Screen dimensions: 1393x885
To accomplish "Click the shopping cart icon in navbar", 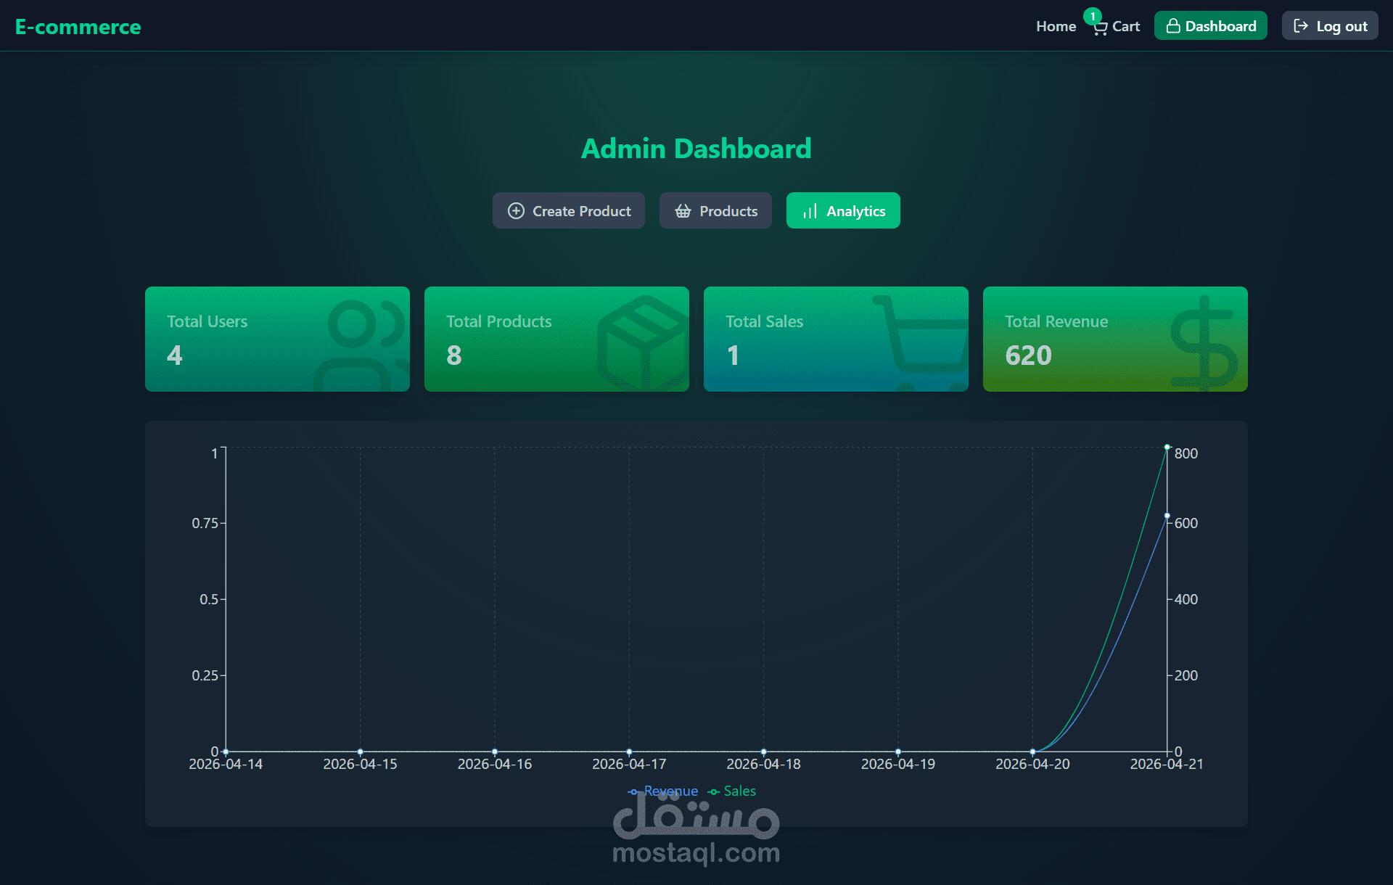I will pos(1101,28).
